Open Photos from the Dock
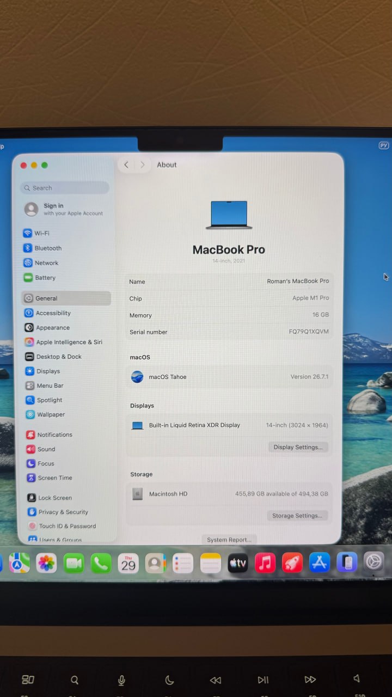This screenshot has width=392, height=697. click(x=46, y=563)
